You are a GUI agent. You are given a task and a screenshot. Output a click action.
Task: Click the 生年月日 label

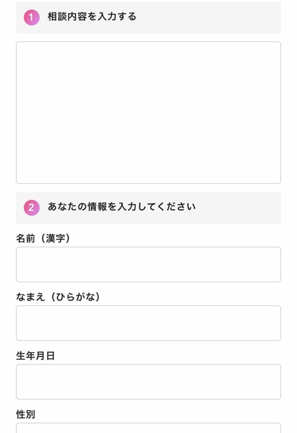point(35,356)
